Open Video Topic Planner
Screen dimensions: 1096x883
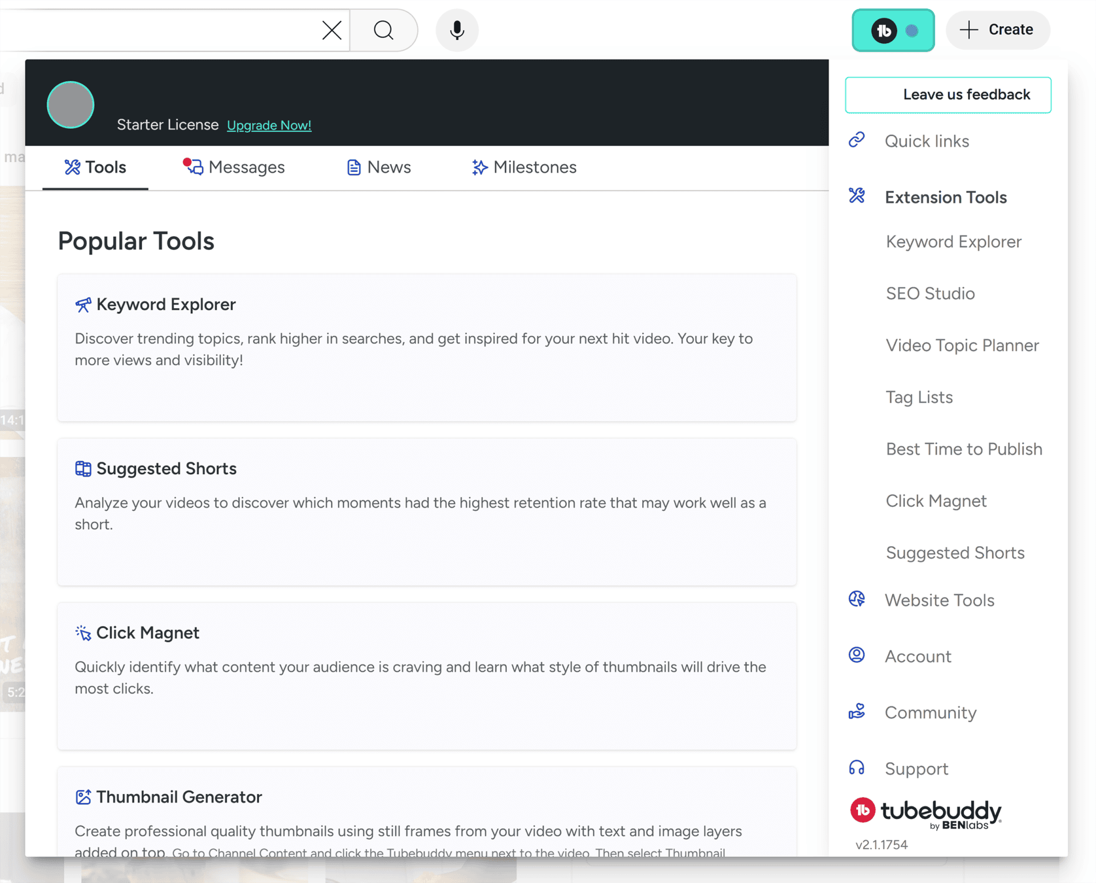[x=962, y=345]
